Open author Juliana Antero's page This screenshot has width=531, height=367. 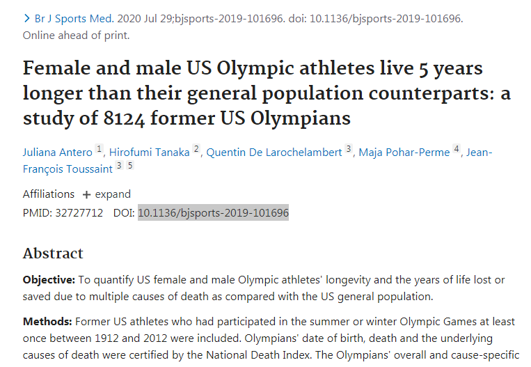pos(57,152)
